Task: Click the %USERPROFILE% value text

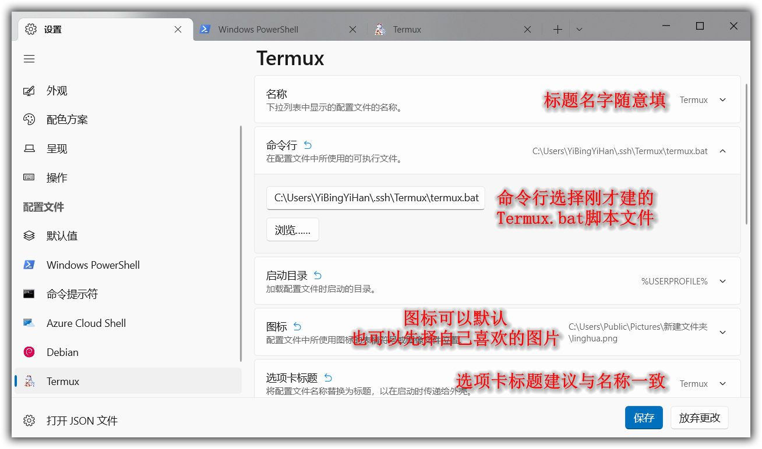Action: (x=675, y=281)
